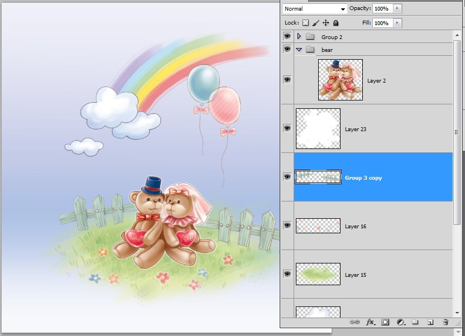Delete layer with trash icon
Image resolution: width=465 pixels, height=336 pixels.
pyautogui.click(x=445, y=321)
